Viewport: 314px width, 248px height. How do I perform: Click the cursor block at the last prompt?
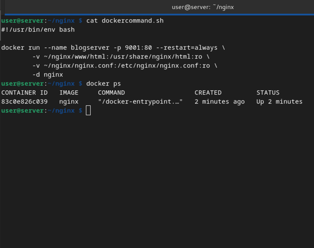(88, 111)
